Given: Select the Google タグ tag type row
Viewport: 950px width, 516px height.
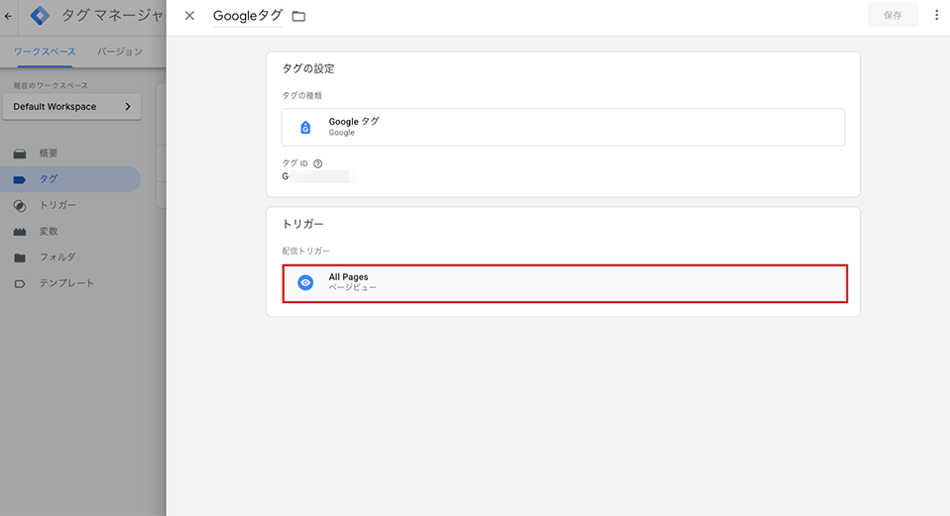Looking at the screenshot, I should tap(562, 127).
